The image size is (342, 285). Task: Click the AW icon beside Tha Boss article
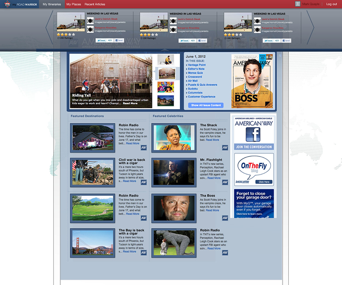[x=225, y=218]
